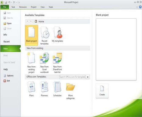Click the File tab
The image size is (142, 117).
pos(5,7)
